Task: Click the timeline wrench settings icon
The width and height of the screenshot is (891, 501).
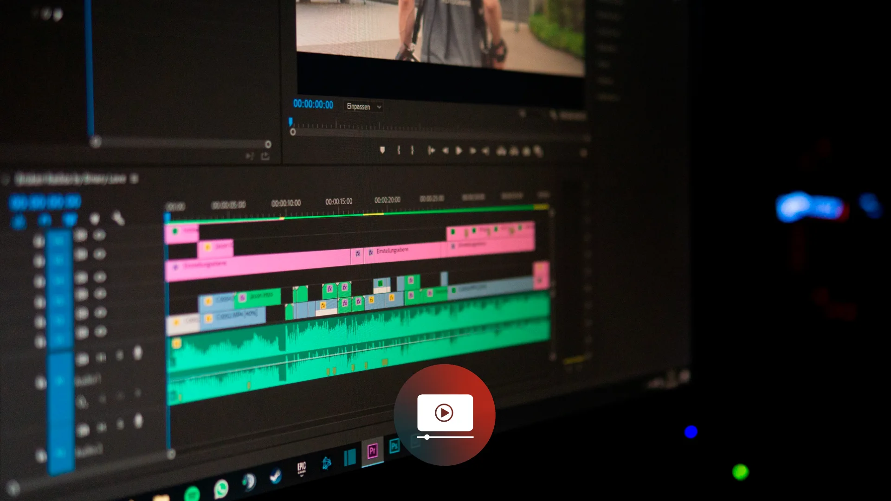Action: point(118,218)
